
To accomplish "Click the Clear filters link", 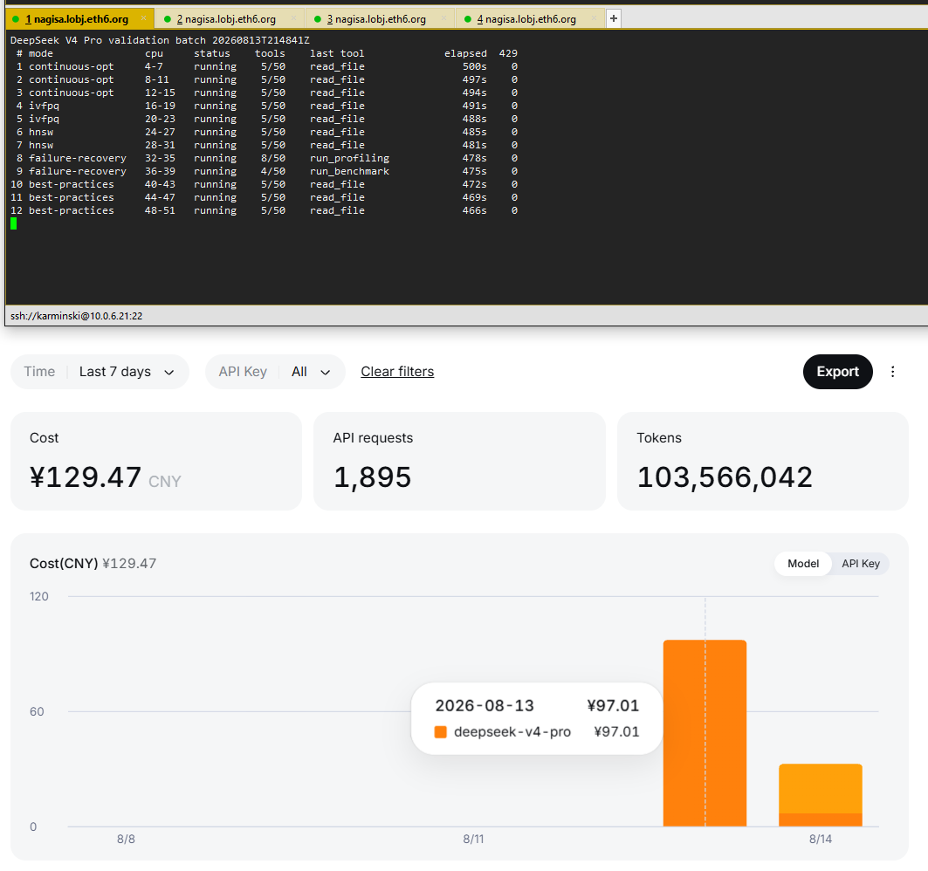I will [x=397, y=372].
